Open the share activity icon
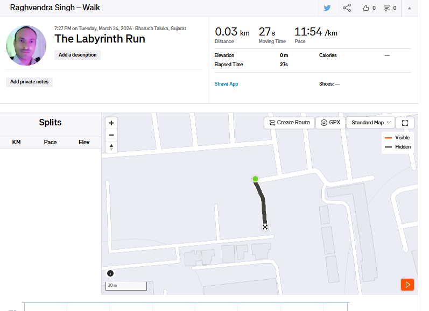The width and height of the screenshot is (429, 311). point(347,8)
